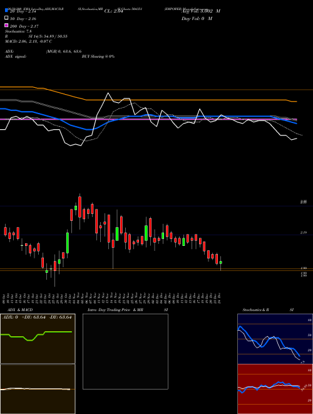
Task: Click the 'MACD: 2.06, 2.13, -0.07 C' reading
Action: click(28, 41)
